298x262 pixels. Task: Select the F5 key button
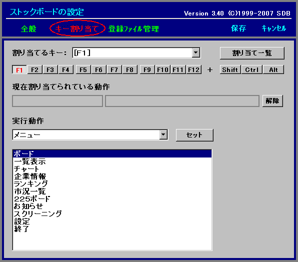point(83,69)
